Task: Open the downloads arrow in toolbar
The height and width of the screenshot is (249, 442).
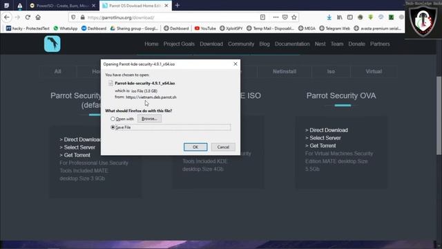Action: pos(329,17)
